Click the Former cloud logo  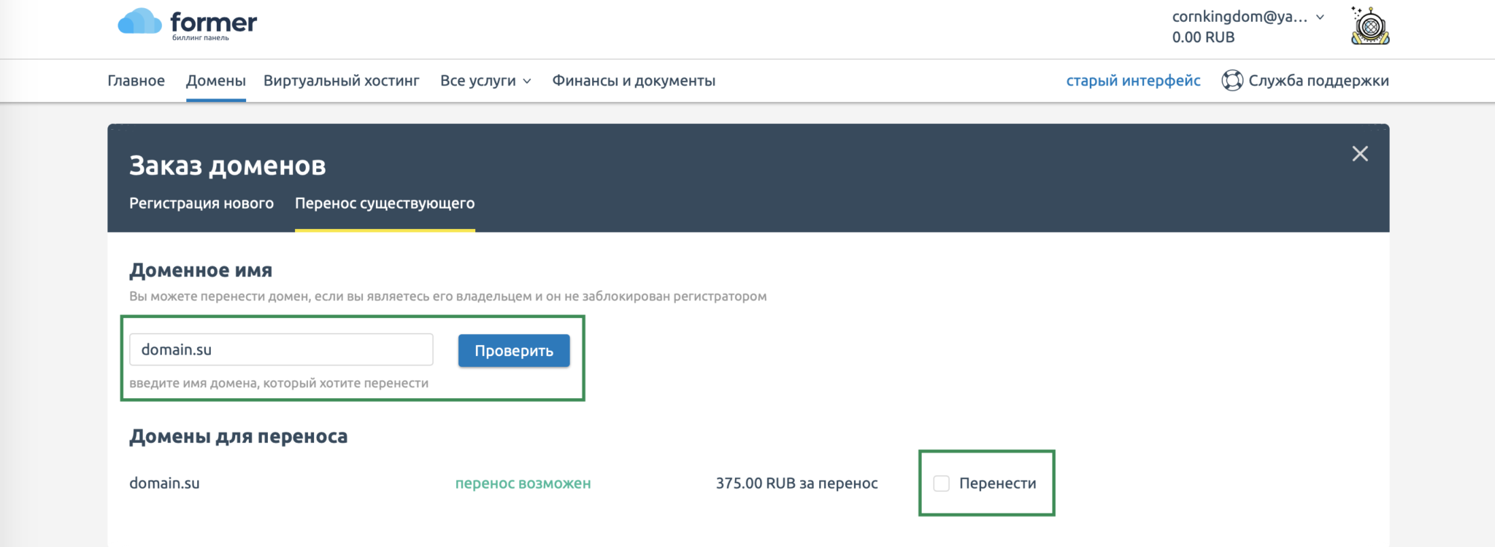coord(188,24)
